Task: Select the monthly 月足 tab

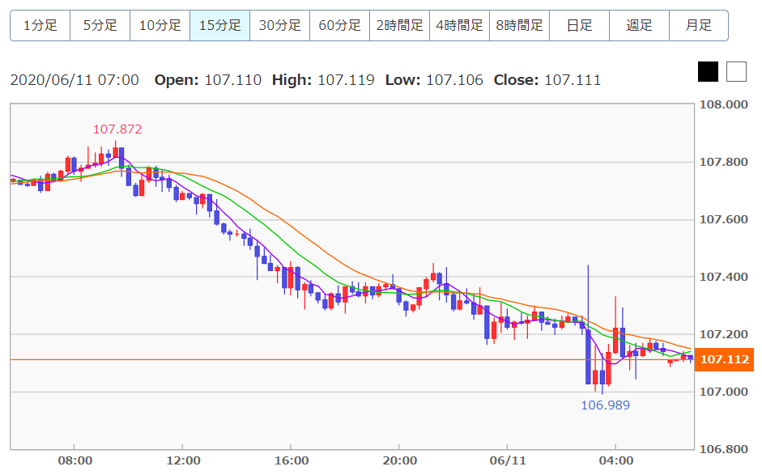Action: [698, 25]
